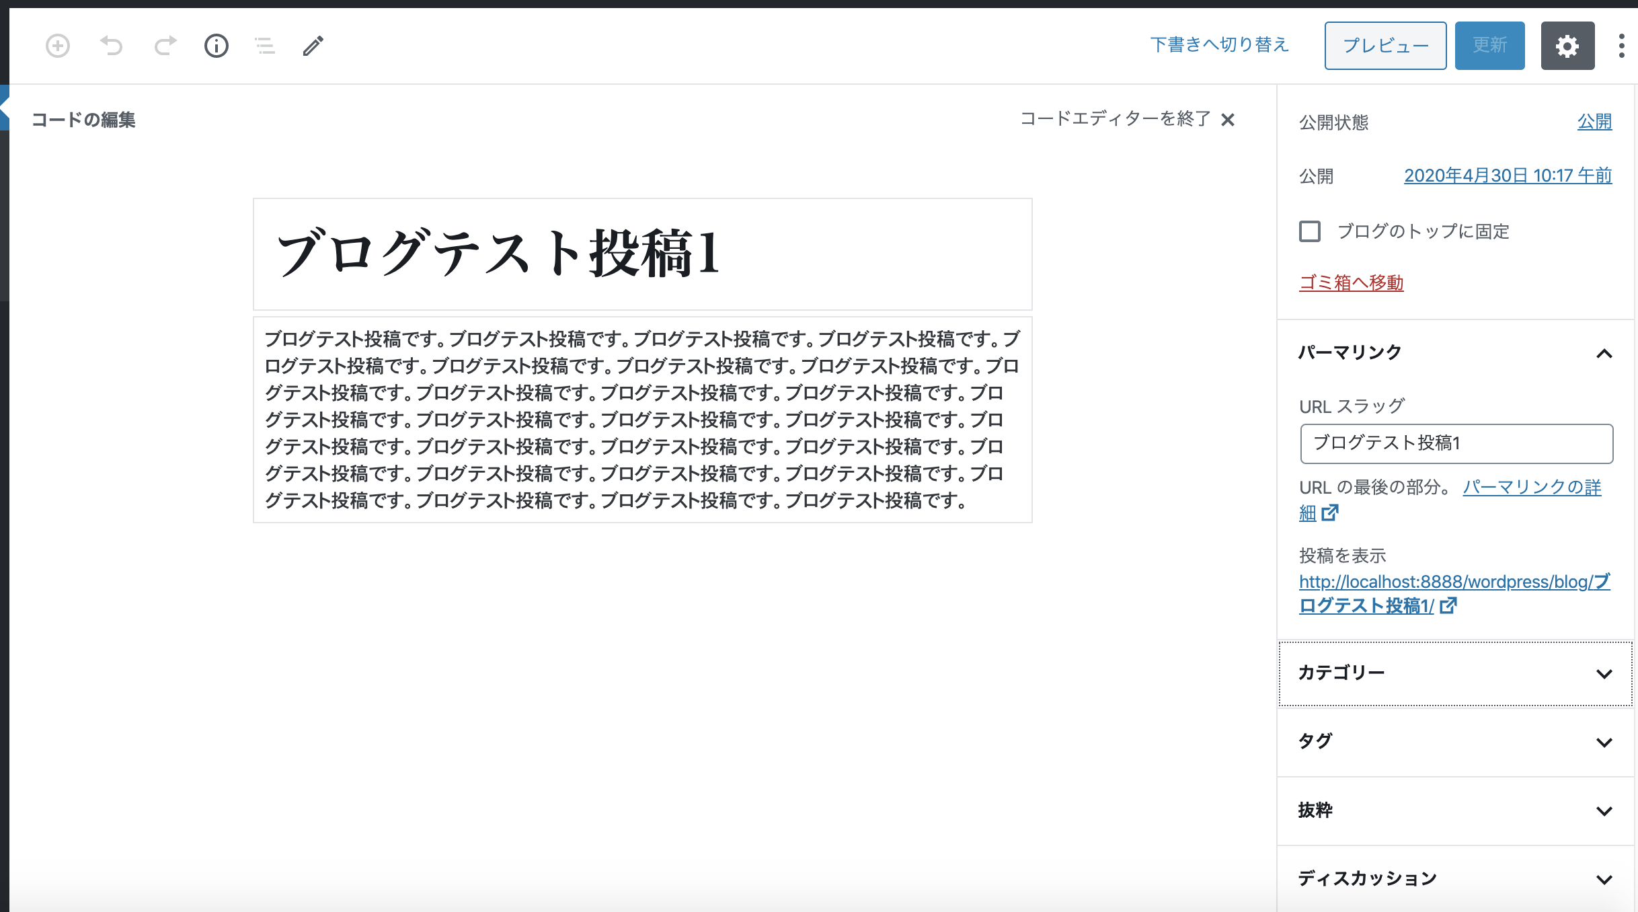Switch to draft via 下書きへ切り替え

click(x=1220, y=44)
